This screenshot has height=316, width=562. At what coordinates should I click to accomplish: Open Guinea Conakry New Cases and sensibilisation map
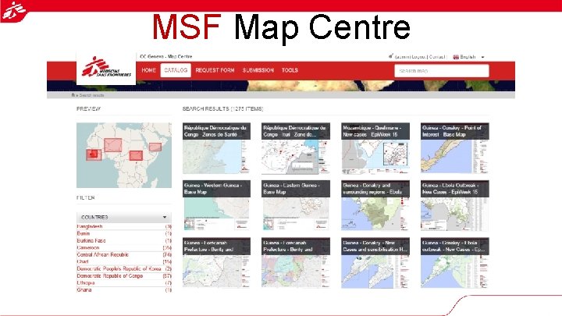[x=375, y=263]
